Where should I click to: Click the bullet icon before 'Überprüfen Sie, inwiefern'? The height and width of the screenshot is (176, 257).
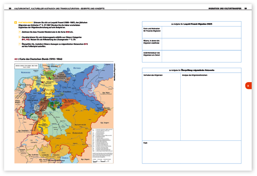19,44
